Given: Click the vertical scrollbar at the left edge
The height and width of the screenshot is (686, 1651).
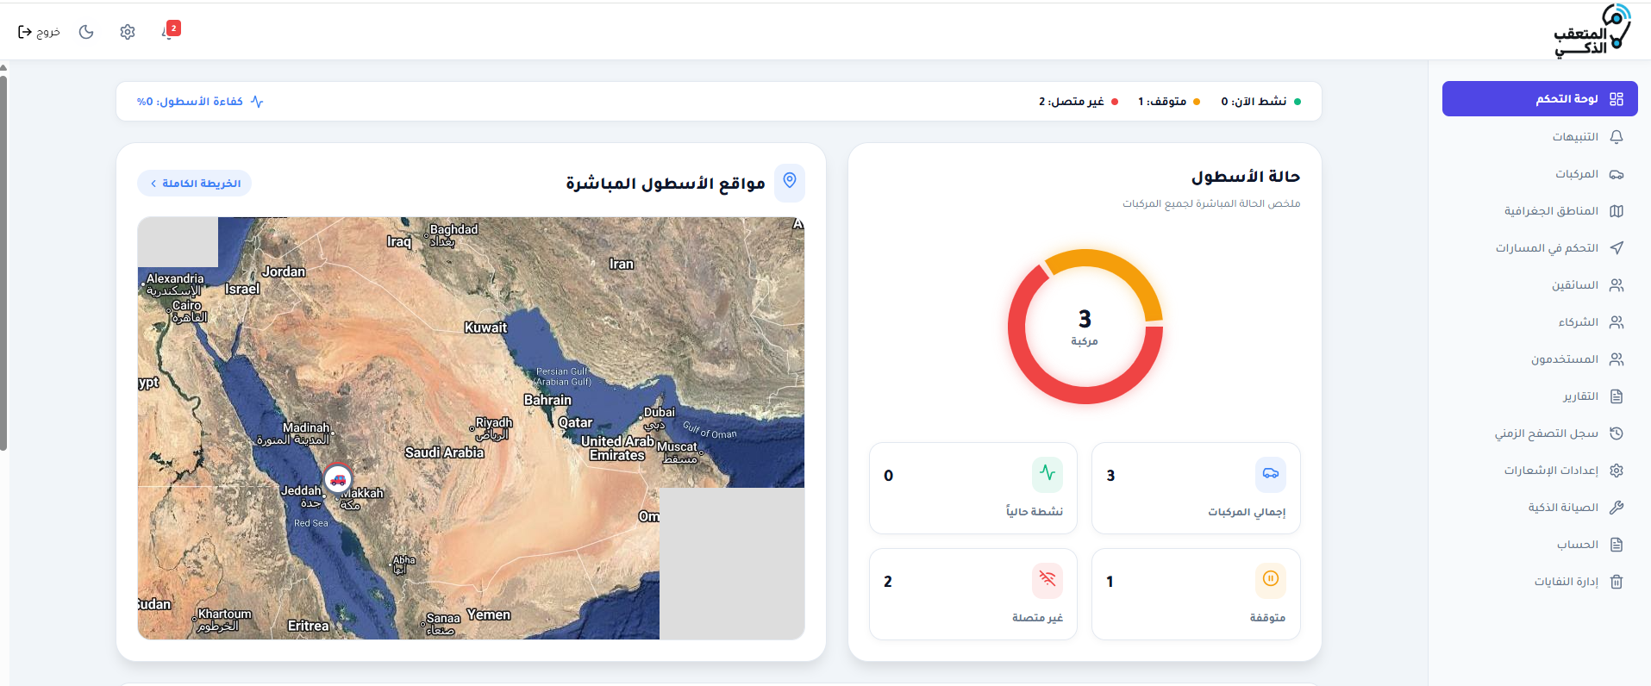Looking at the screenshot, I should pos(3,263).
